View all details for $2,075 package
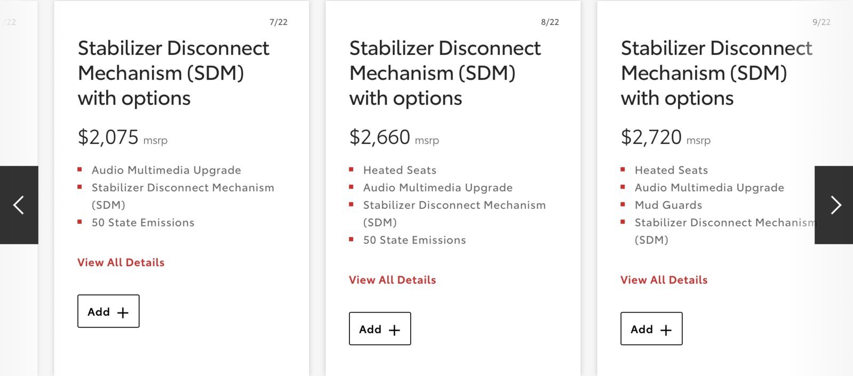The width and height of the screenshot is (853, 376). [x=121, y=263]
